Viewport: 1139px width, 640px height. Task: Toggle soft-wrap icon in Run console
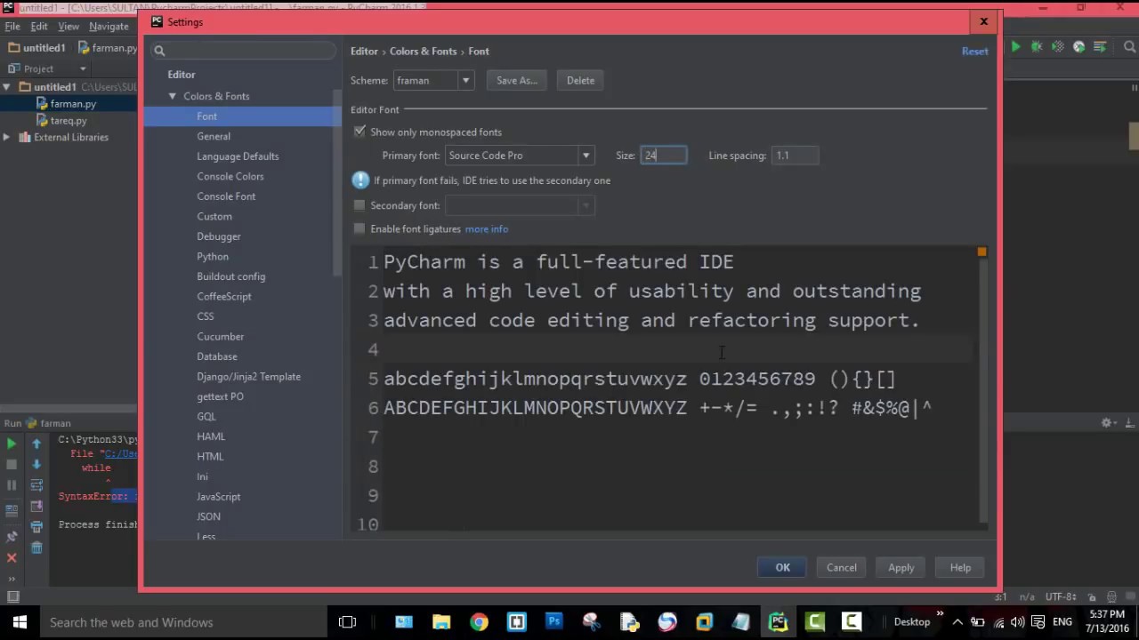click(x=36, y=485)
